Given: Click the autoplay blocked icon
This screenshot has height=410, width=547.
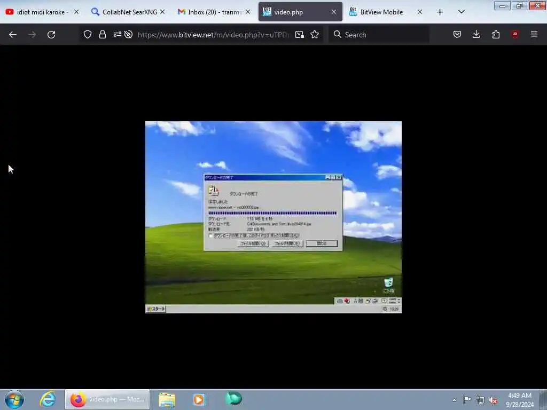Looking at the screenshot, I should click(x=128, y=34).
